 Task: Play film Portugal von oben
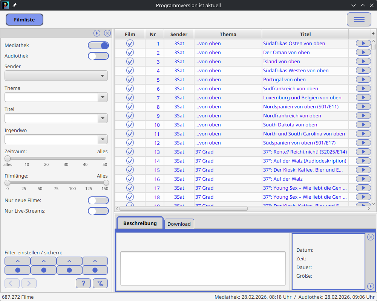[x=363, y=79]
